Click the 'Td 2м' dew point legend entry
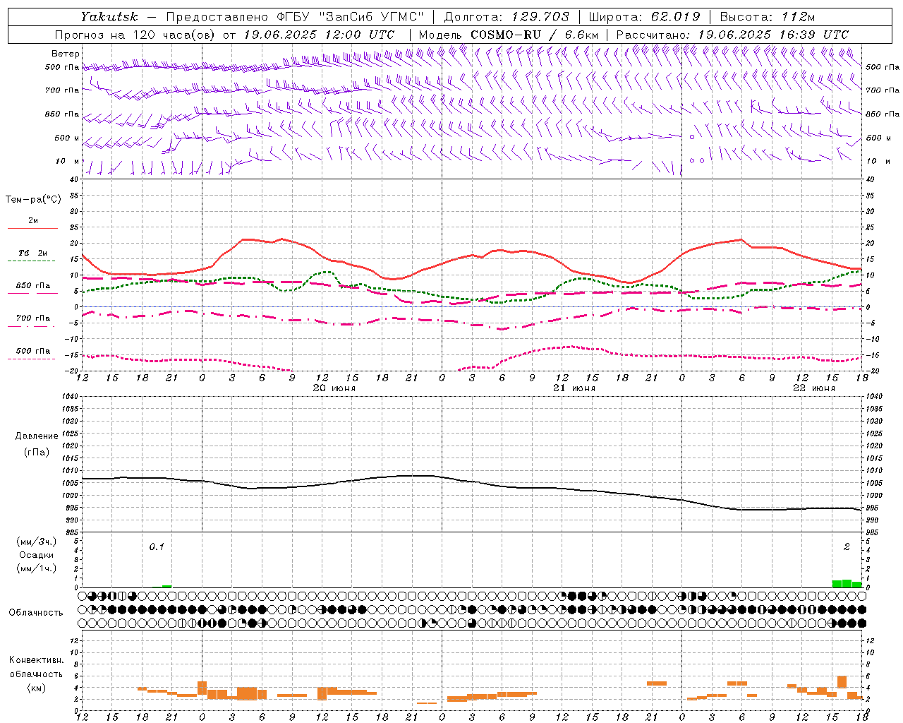The height and width of the screenshot is (723, 903). [32, 253]
